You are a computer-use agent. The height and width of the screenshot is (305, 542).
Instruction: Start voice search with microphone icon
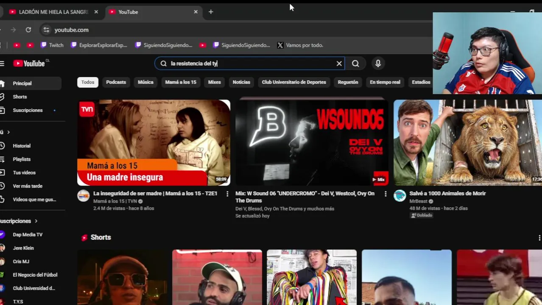[x=378, y=64]
